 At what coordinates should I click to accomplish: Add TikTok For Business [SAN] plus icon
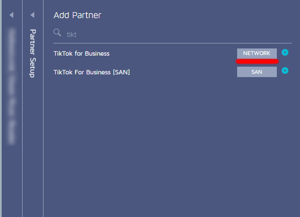click(x=285, y=70)
